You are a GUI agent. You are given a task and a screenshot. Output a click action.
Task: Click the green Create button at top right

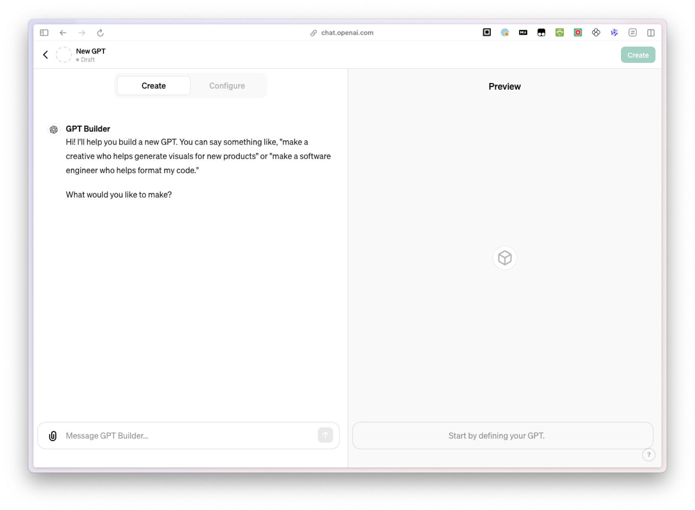coord(638,55)
